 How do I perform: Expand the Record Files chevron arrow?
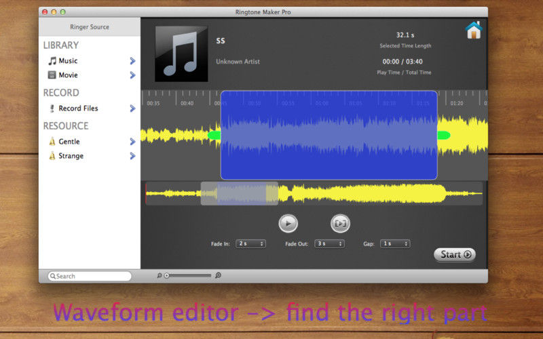132,108
